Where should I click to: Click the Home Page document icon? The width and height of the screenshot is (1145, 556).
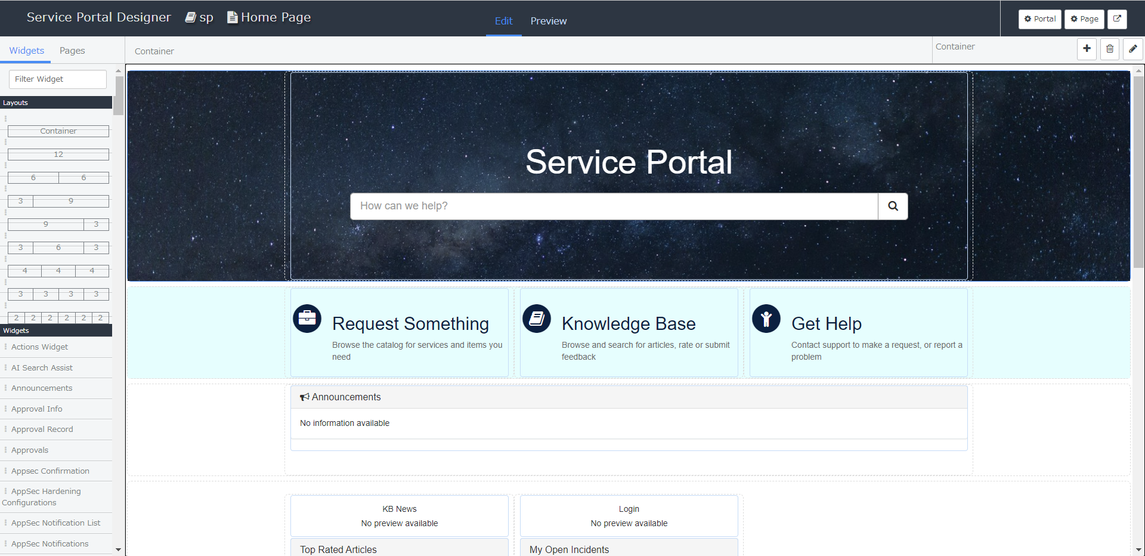point(232,17)
